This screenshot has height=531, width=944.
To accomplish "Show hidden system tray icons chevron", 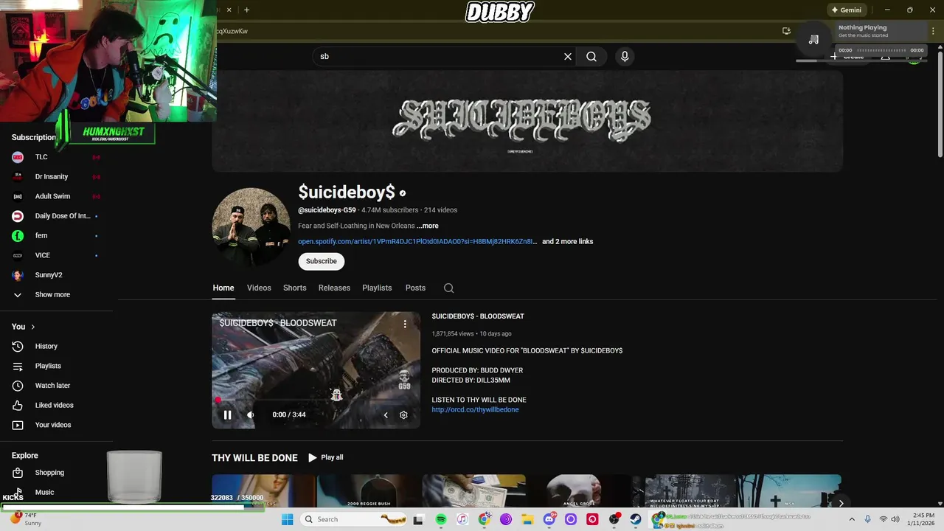I will (851, 519).
